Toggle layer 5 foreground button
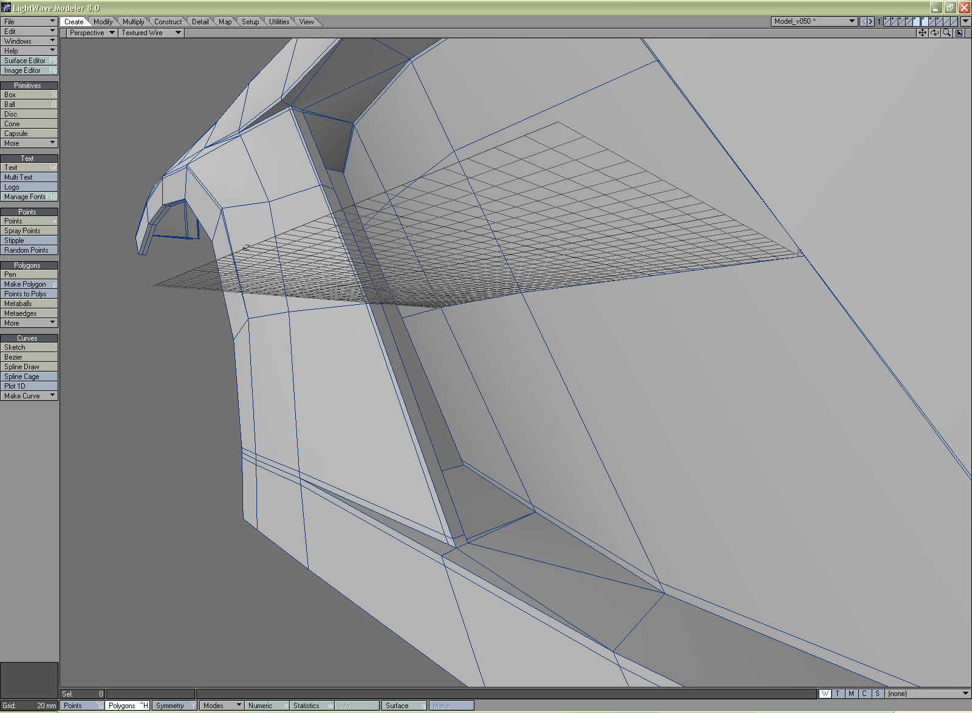This screenshot has height=713, width=972. pos(916,21)
